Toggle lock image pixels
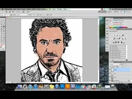 pyautogui.click(x=114, y=67)
